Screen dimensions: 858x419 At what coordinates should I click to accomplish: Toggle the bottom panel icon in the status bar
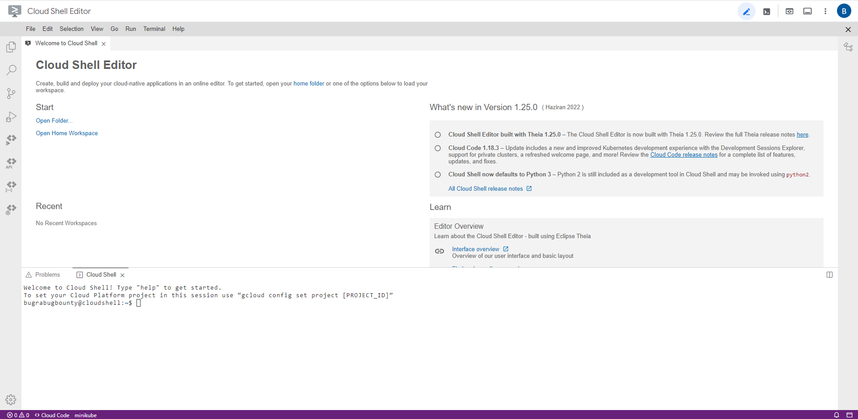click(849, 415)
